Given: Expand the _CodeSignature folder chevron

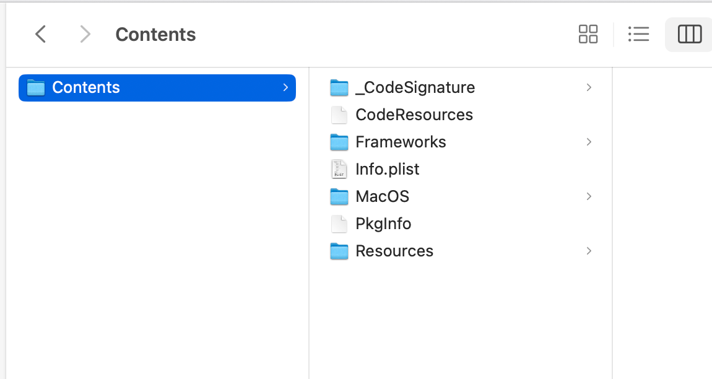Looking at the screenshot, I should (589, 88).
